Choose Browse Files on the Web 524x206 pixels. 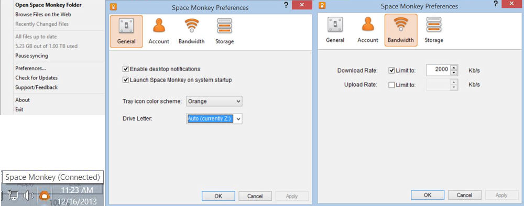pyautogui.click(x=43, y=14)
